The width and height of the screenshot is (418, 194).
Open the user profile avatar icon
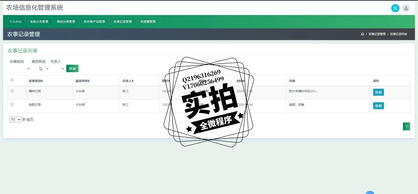[406, 8]
